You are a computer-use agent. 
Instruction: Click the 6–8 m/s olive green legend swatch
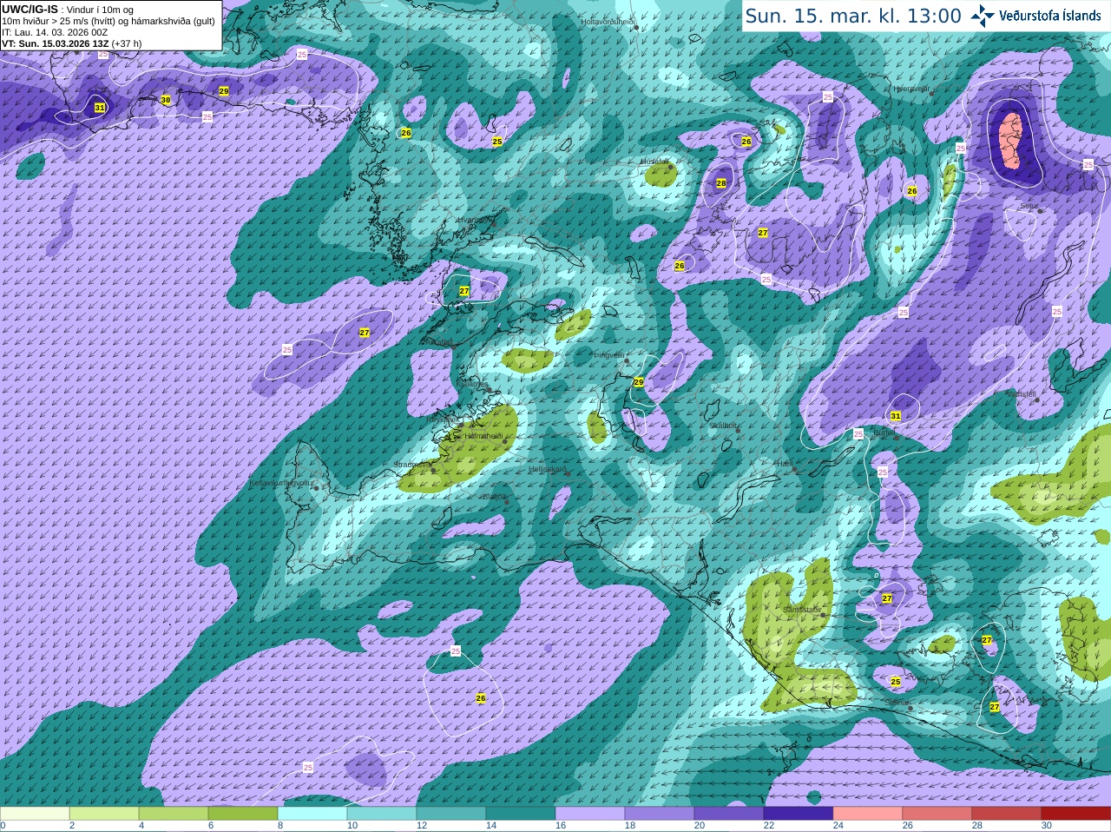[x=243, y=814]
